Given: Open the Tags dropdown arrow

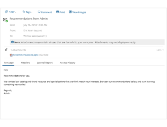Looking at the screenshot, I should click(x=32, y=12).
